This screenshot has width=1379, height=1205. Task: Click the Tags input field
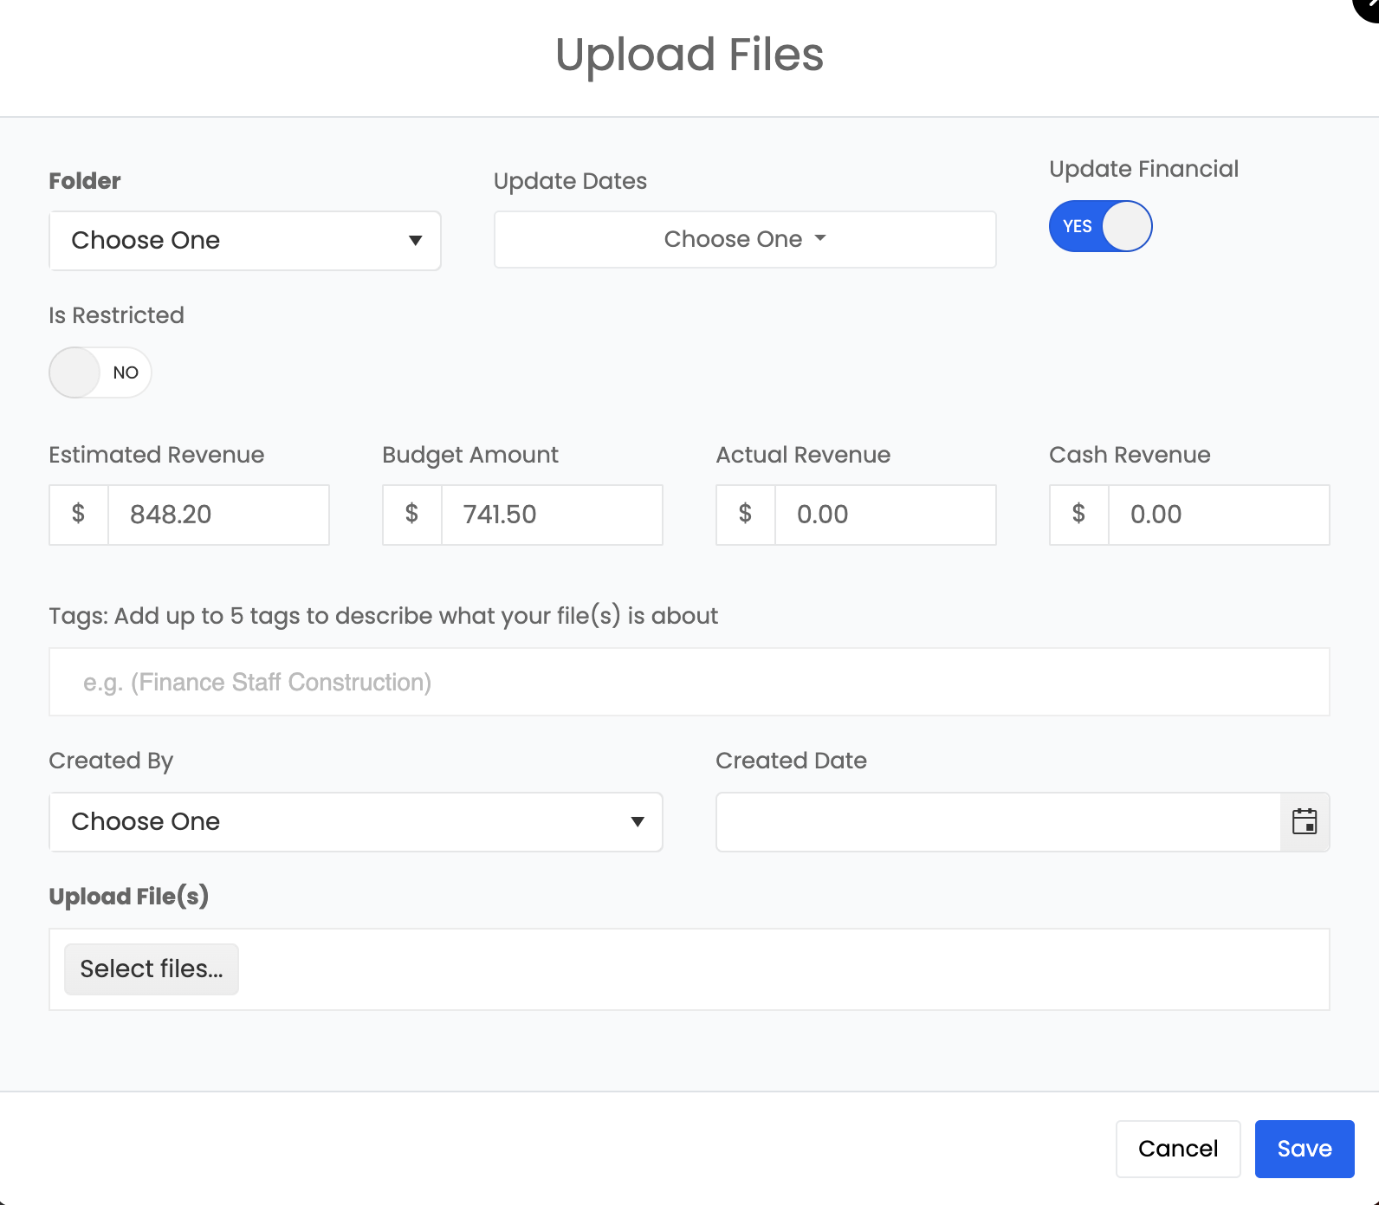click(x=689, y=683)
